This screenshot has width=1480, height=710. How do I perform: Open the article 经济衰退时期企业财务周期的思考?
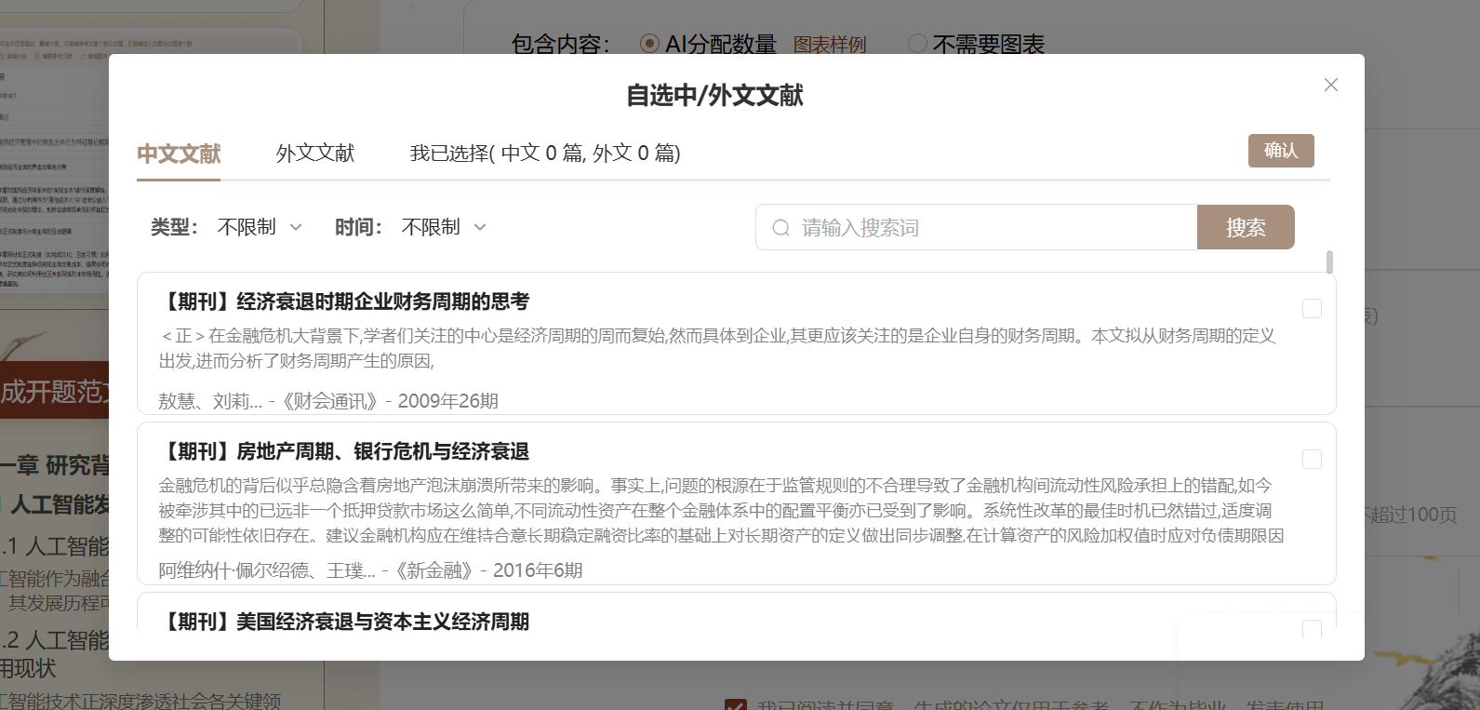point(345,301)
